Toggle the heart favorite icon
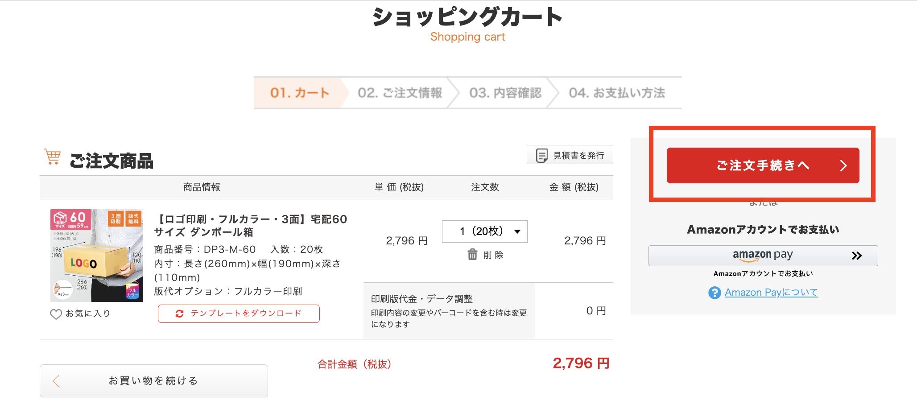Viewport: 917px width, 413px height. click(56, 314)
